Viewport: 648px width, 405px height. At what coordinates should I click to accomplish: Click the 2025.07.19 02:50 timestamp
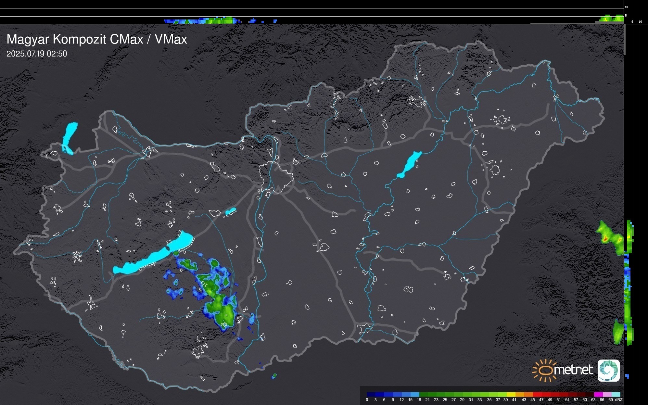[x=37, y=54]
